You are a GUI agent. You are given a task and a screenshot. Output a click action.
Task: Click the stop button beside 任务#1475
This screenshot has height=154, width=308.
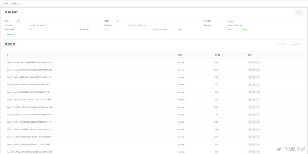coord(299,12)
